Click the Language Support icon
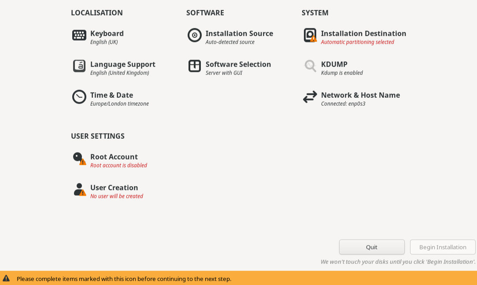 [x=79, y=66]
